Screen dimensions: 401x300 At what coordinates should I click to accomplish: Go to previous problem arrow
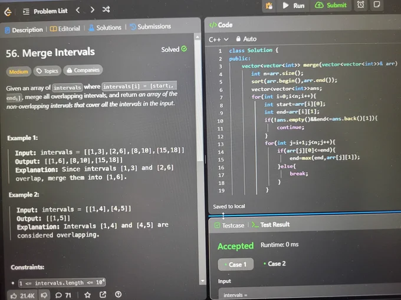[x=78, y=10]
